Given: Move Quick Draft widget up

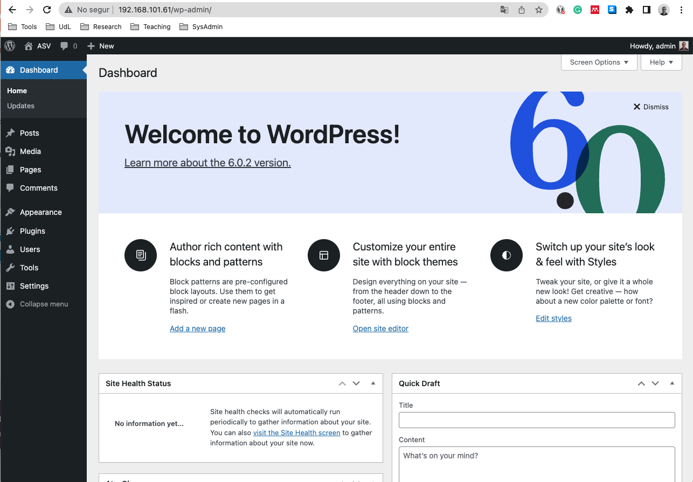Looking at the screenshot, I should (x=641, y=383).
